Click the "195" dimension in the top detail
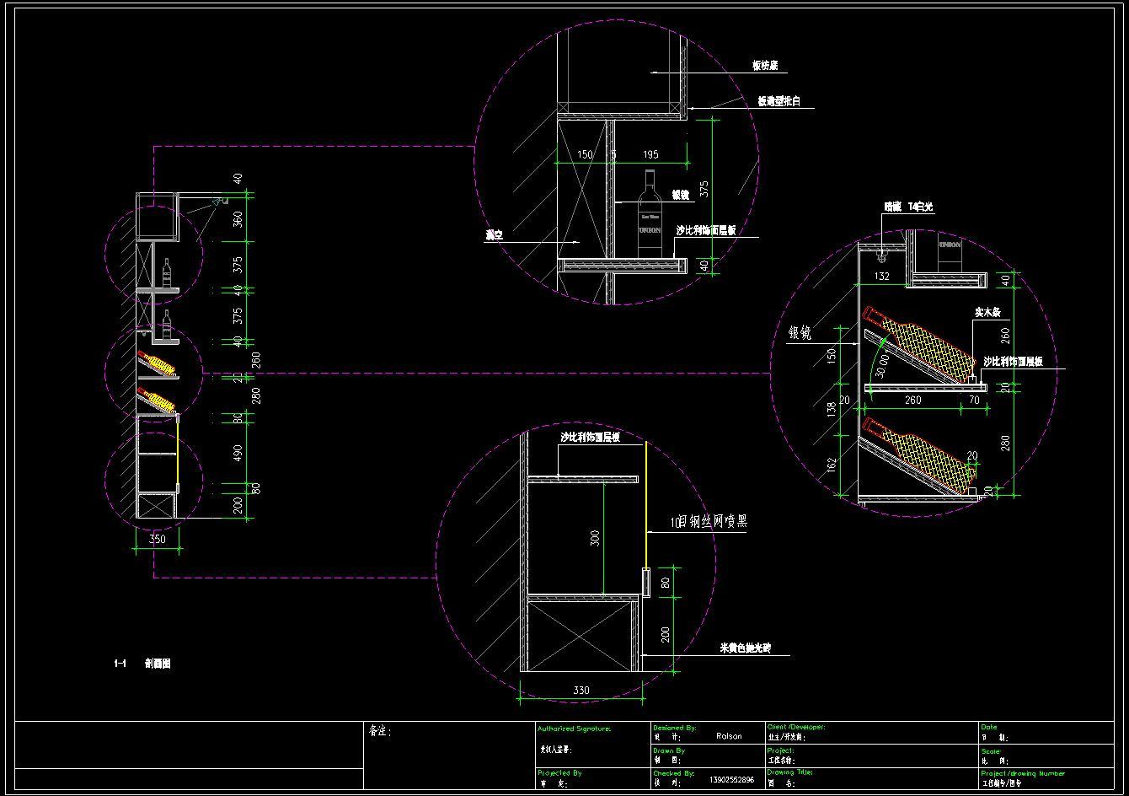 (x=650, y=154)
